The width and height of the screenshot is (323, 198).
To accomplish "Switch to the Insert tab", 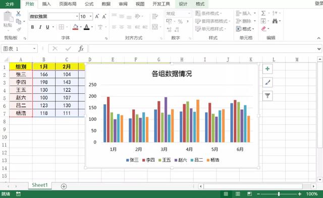I will [46, 4].
